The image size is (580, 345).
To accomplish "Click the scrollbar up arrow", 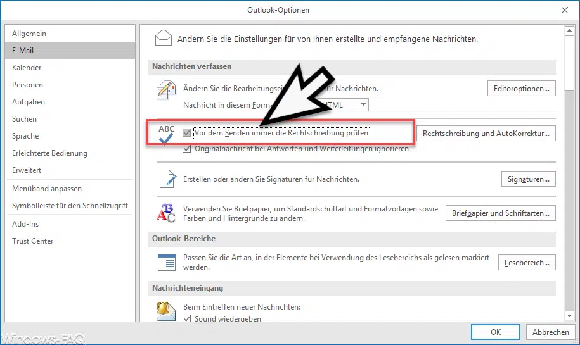I will coord(569,30).
